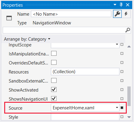Click the vertical scrollbar thumb
134x122 pixels.
click(129, 96)
